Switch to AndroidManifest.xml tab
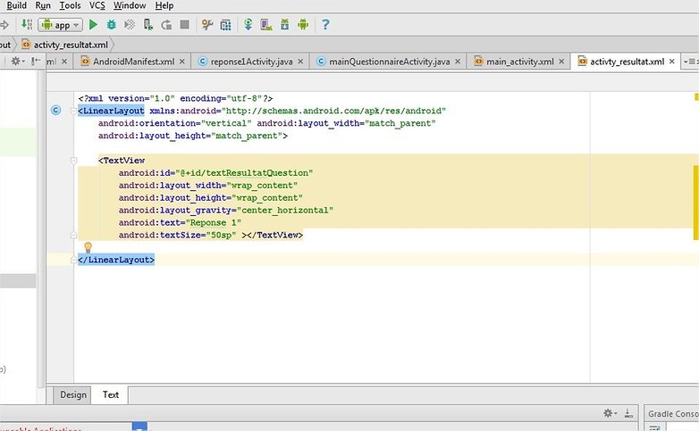This screenshot has width=699, height=431. pos(133,62)
